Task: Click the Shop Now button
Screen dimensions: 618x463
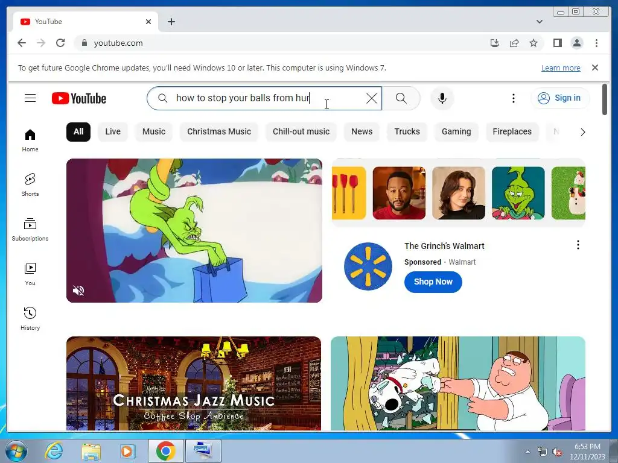Action: pyautogui.click(x=433, y=282)
